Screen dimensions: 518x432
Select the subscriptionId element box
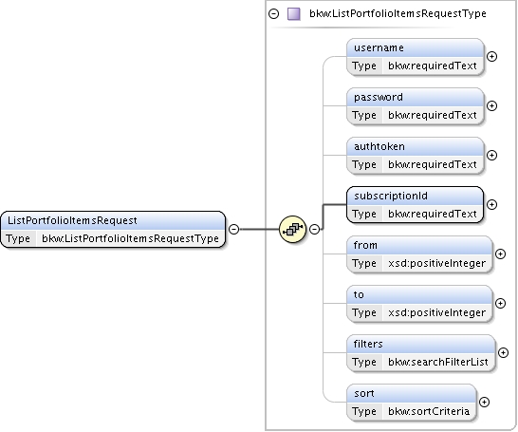click(x=415, y=204)
